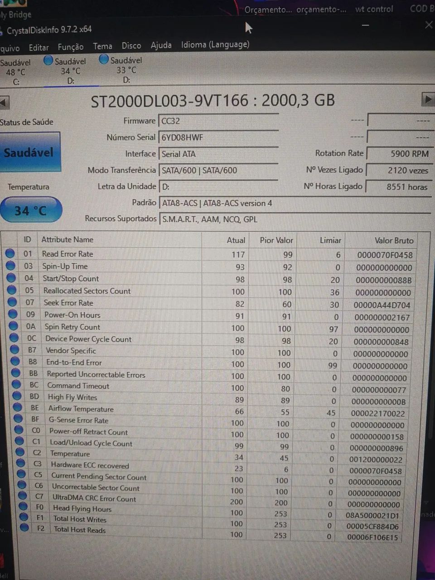Click the Attribute Name column header
Image resolution: width=435 pixels, height=580 pixels.
[x=68, y=240]
